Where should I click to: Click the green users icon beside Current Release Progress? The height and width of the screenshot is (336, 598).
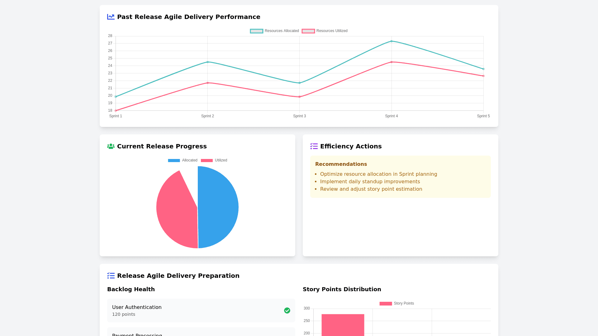tap(111, 146)
